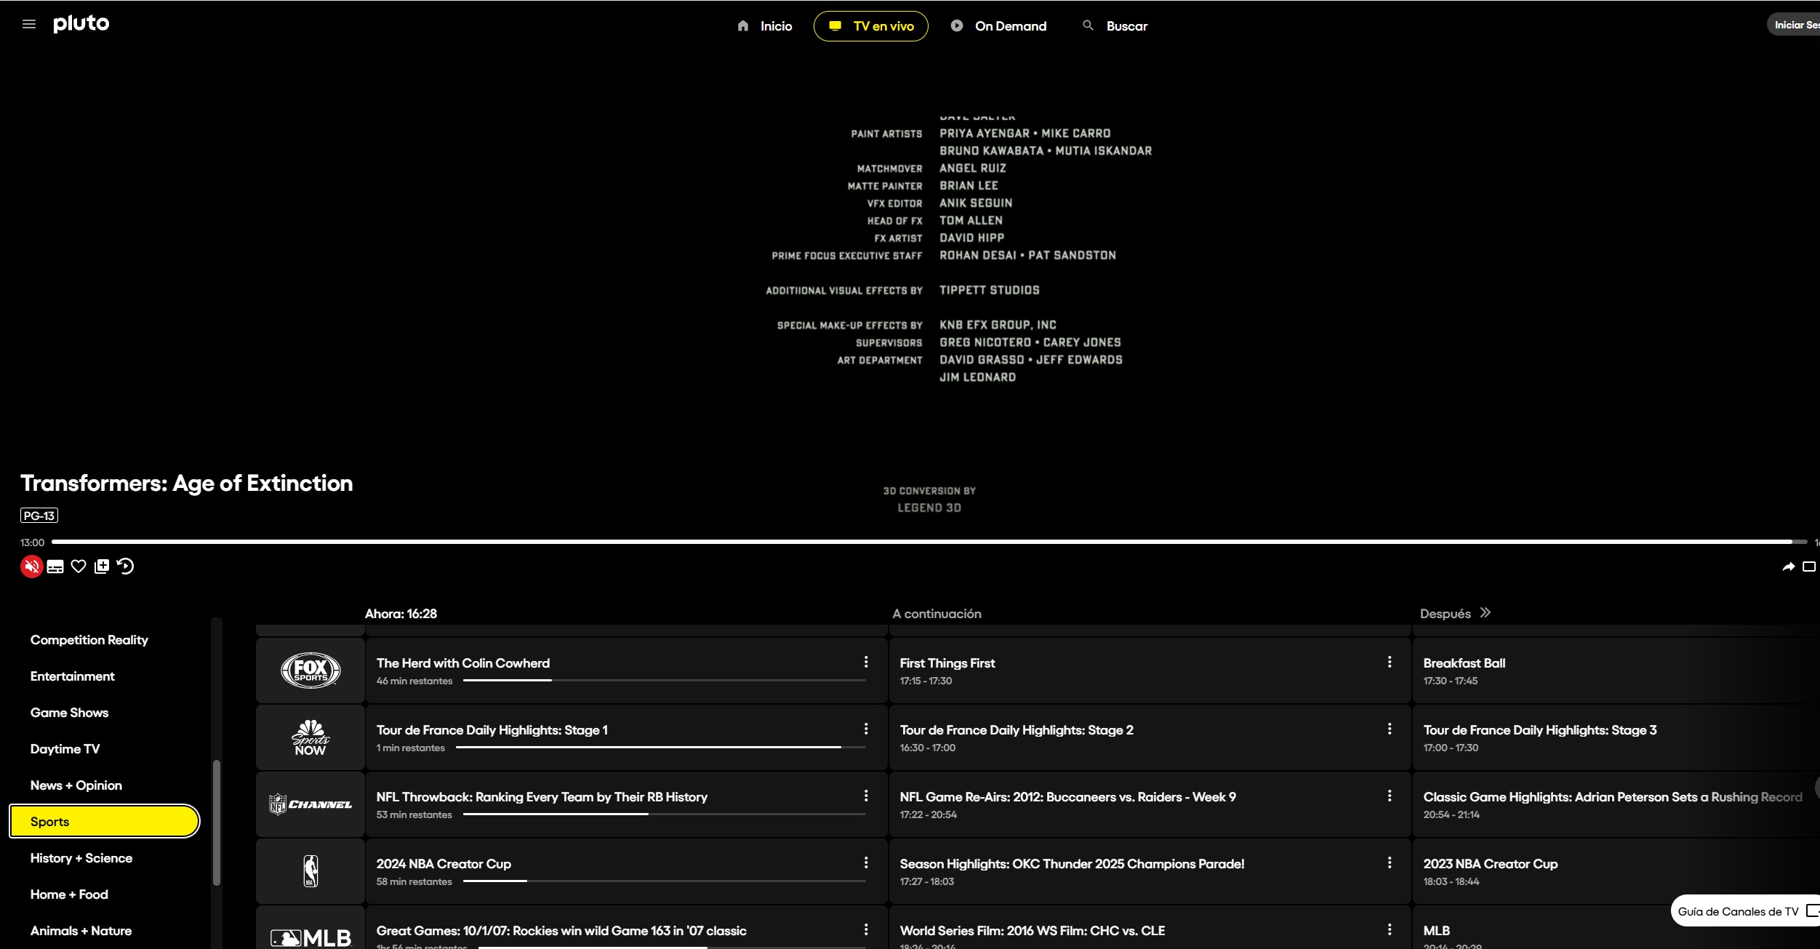
Task: Open options for Tour de France Stage 2
Action: tap(1390, 729)
